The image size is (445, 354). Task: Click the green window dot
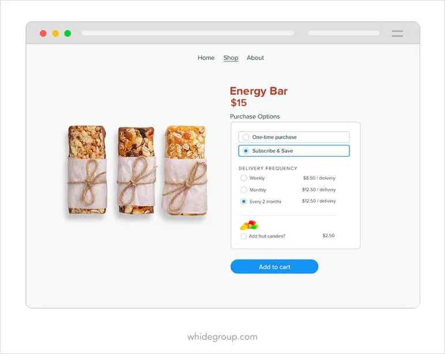(67, 33)
